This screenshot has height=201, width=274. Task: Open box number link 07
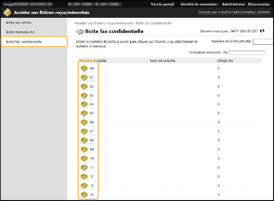[92, 131]
